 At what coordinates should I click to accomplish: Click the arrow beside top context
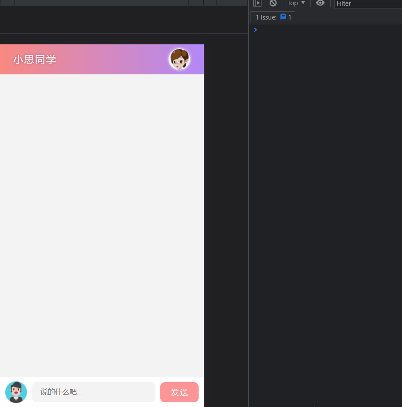[303, 3]
